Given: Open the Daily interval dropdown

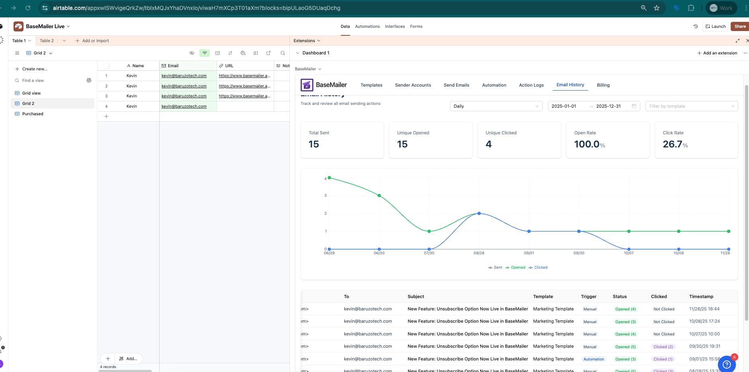Looking at the screenshot, I should [496, 106].
